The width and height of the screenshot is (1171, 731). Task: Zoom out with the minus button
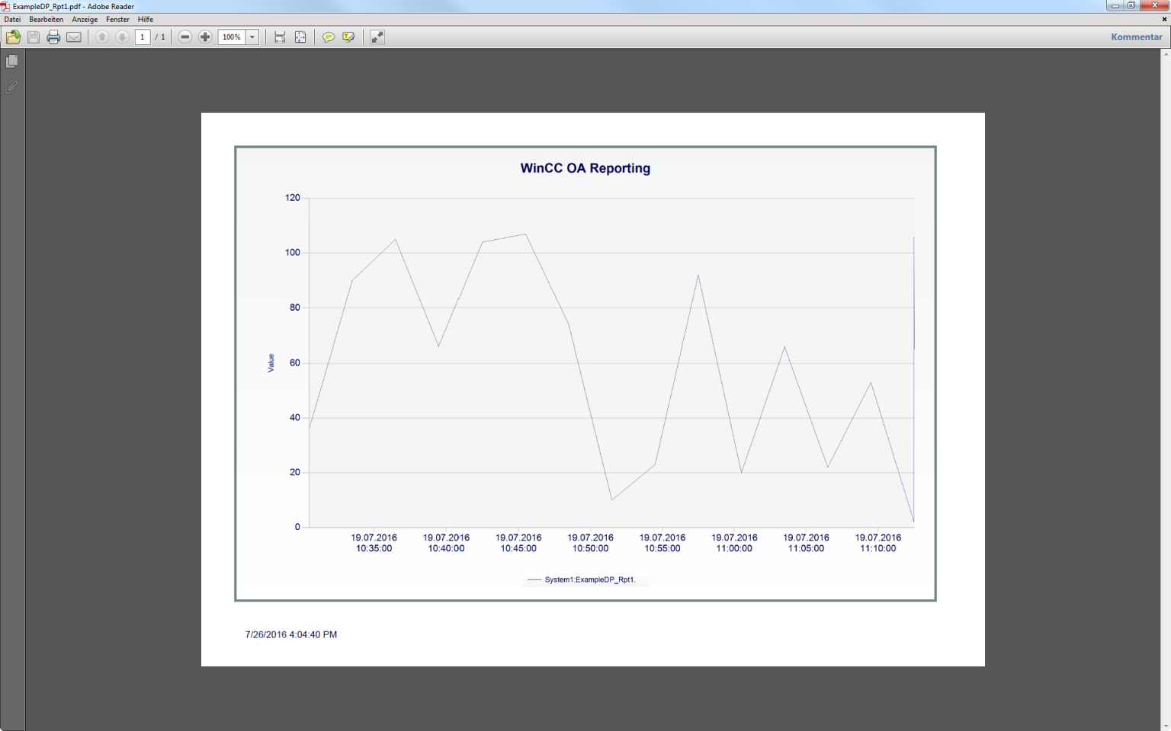pyautogui.click(x=184, y=37)
